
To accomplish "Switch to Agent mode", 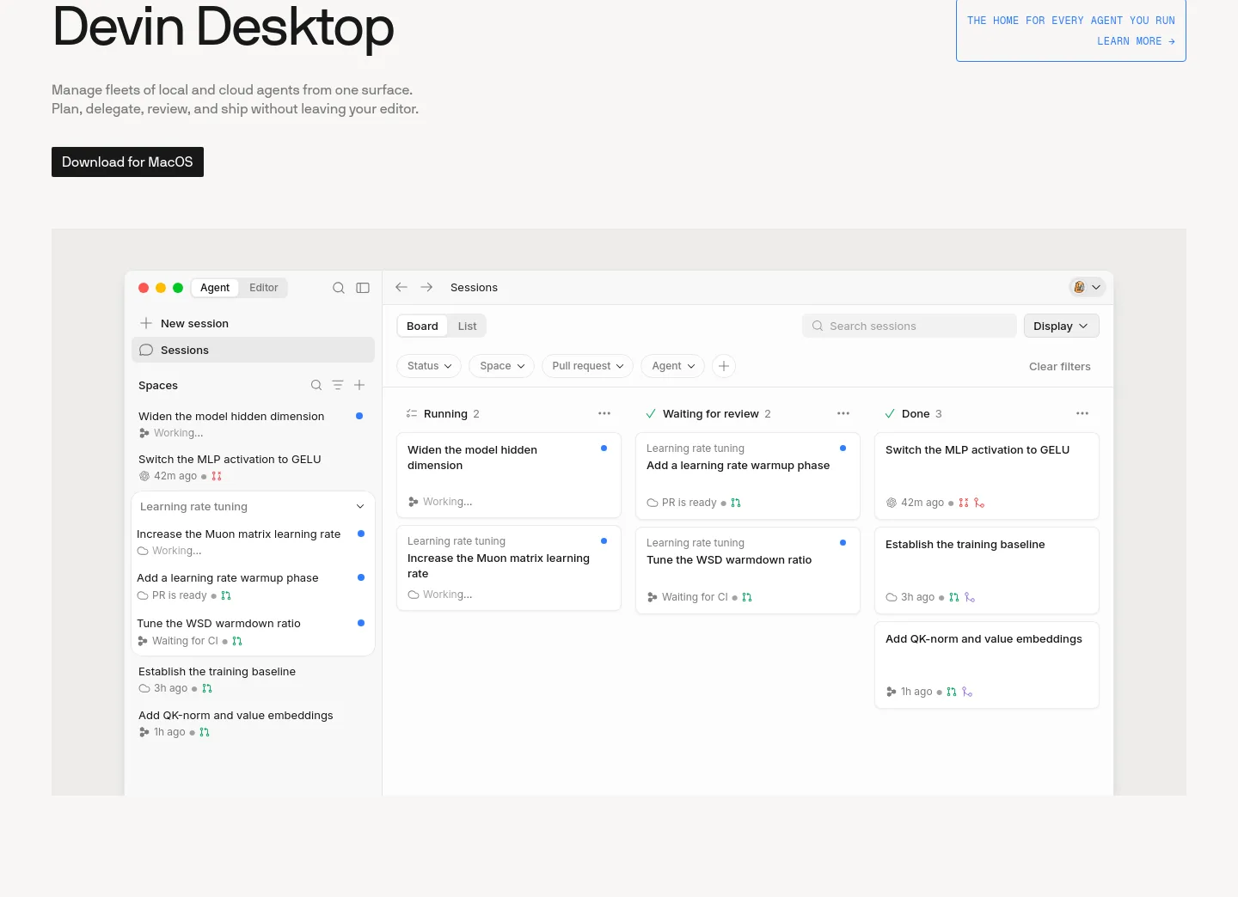I will [x=215, y=288].
